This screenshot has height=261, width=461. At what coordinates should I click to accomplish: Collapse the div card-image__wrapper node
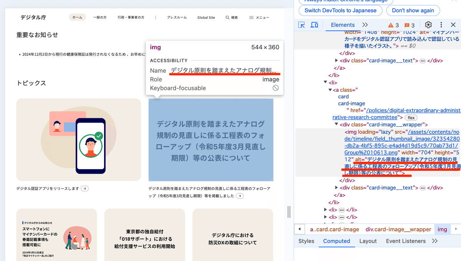337,125
